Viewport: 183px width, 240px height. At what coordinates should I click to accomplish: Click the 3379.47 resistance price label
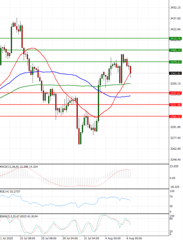pos(175,62)
